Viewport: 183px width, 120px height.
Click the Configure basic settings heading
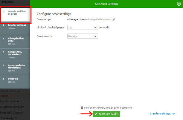coord(54,14)
